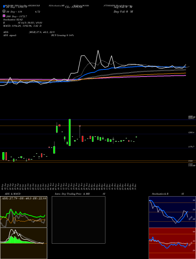Screen dimensions: 196x259
Task: Click the 'Avg Vol: 0 M' text
Action: point(123,7)
